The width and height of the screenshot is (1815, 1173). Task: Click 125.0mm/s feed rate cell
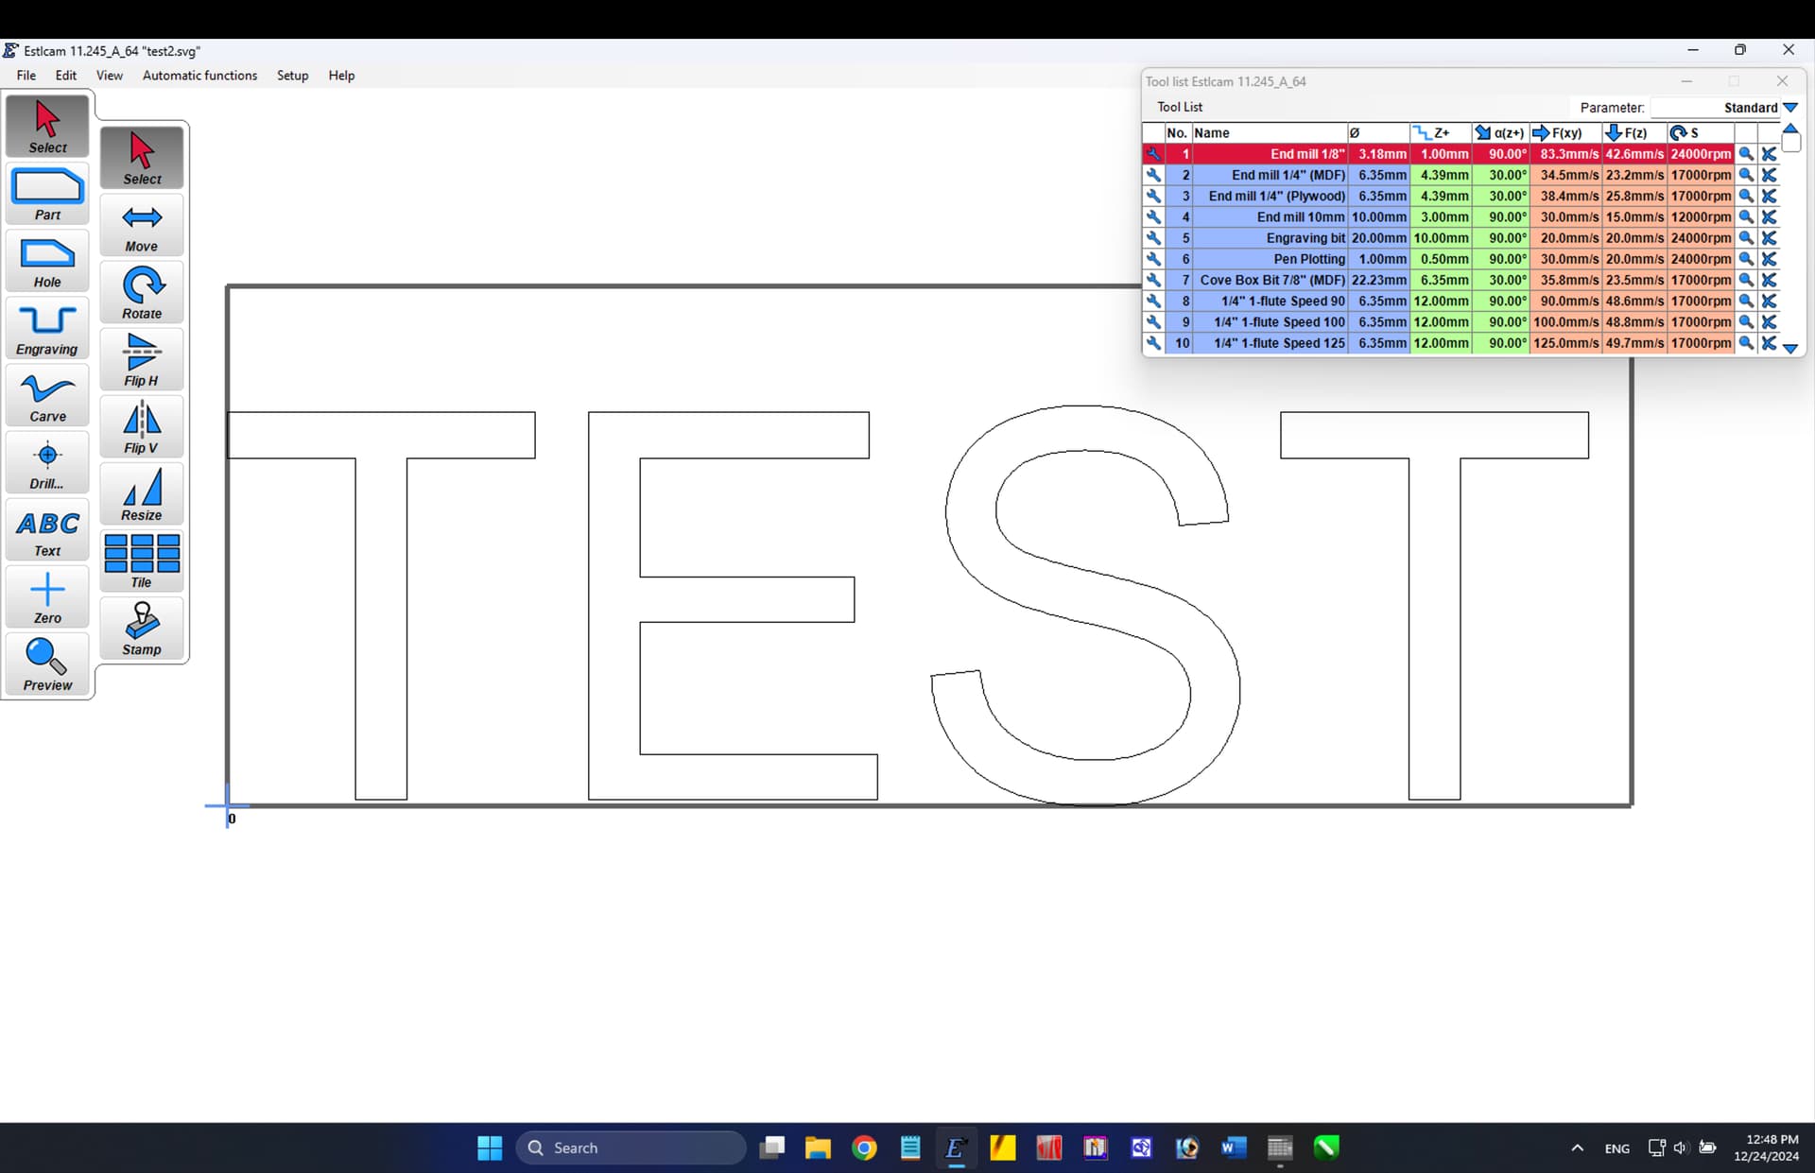(x=1566, y=343)
